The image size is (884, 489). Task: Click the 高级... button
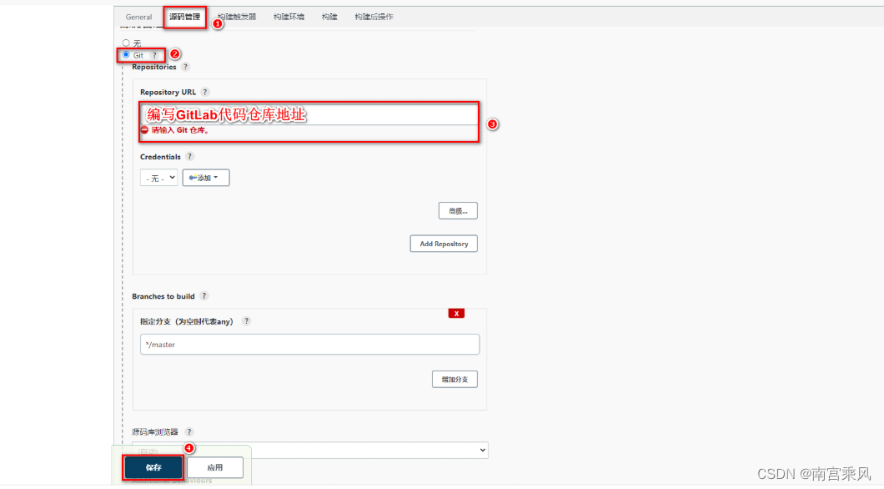pos(458,211)
